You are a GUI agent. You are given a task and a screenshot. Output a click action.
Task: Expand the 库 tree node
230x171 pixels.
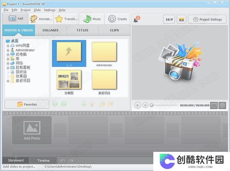pyautogui.click(x=8, y=59)
